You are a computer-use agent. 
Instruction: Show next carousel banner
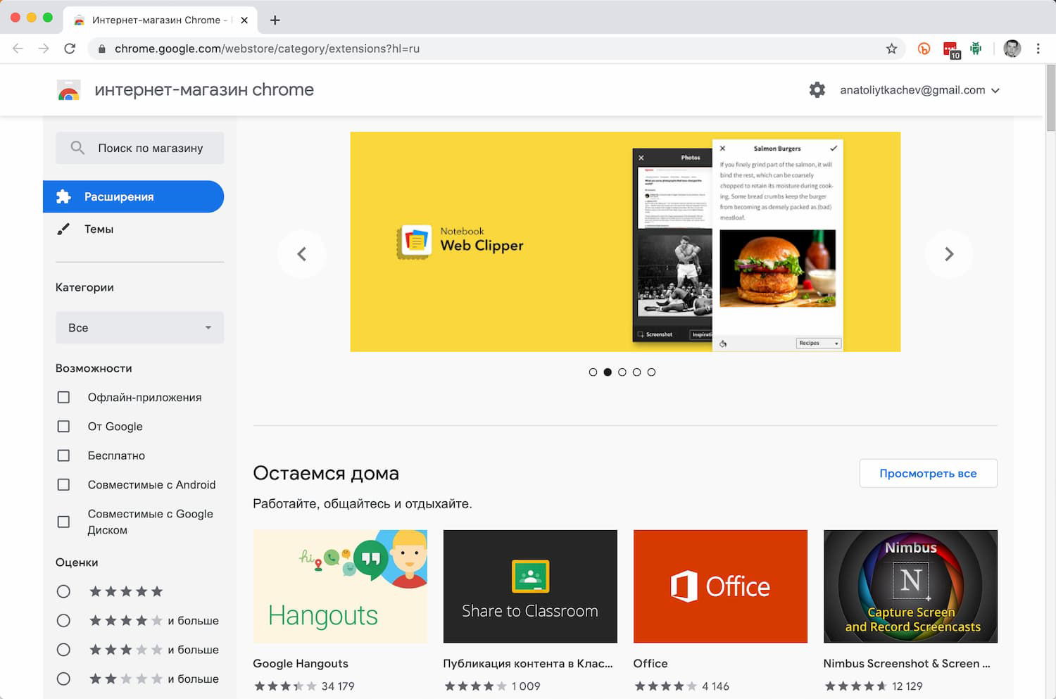[949, 254]
